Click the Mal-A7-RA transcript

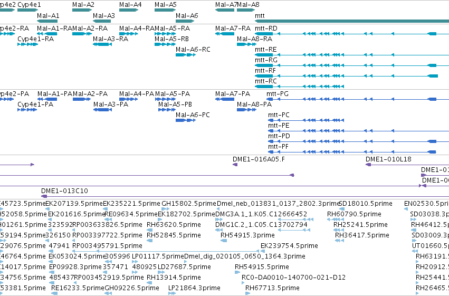[x=225, y=34]
